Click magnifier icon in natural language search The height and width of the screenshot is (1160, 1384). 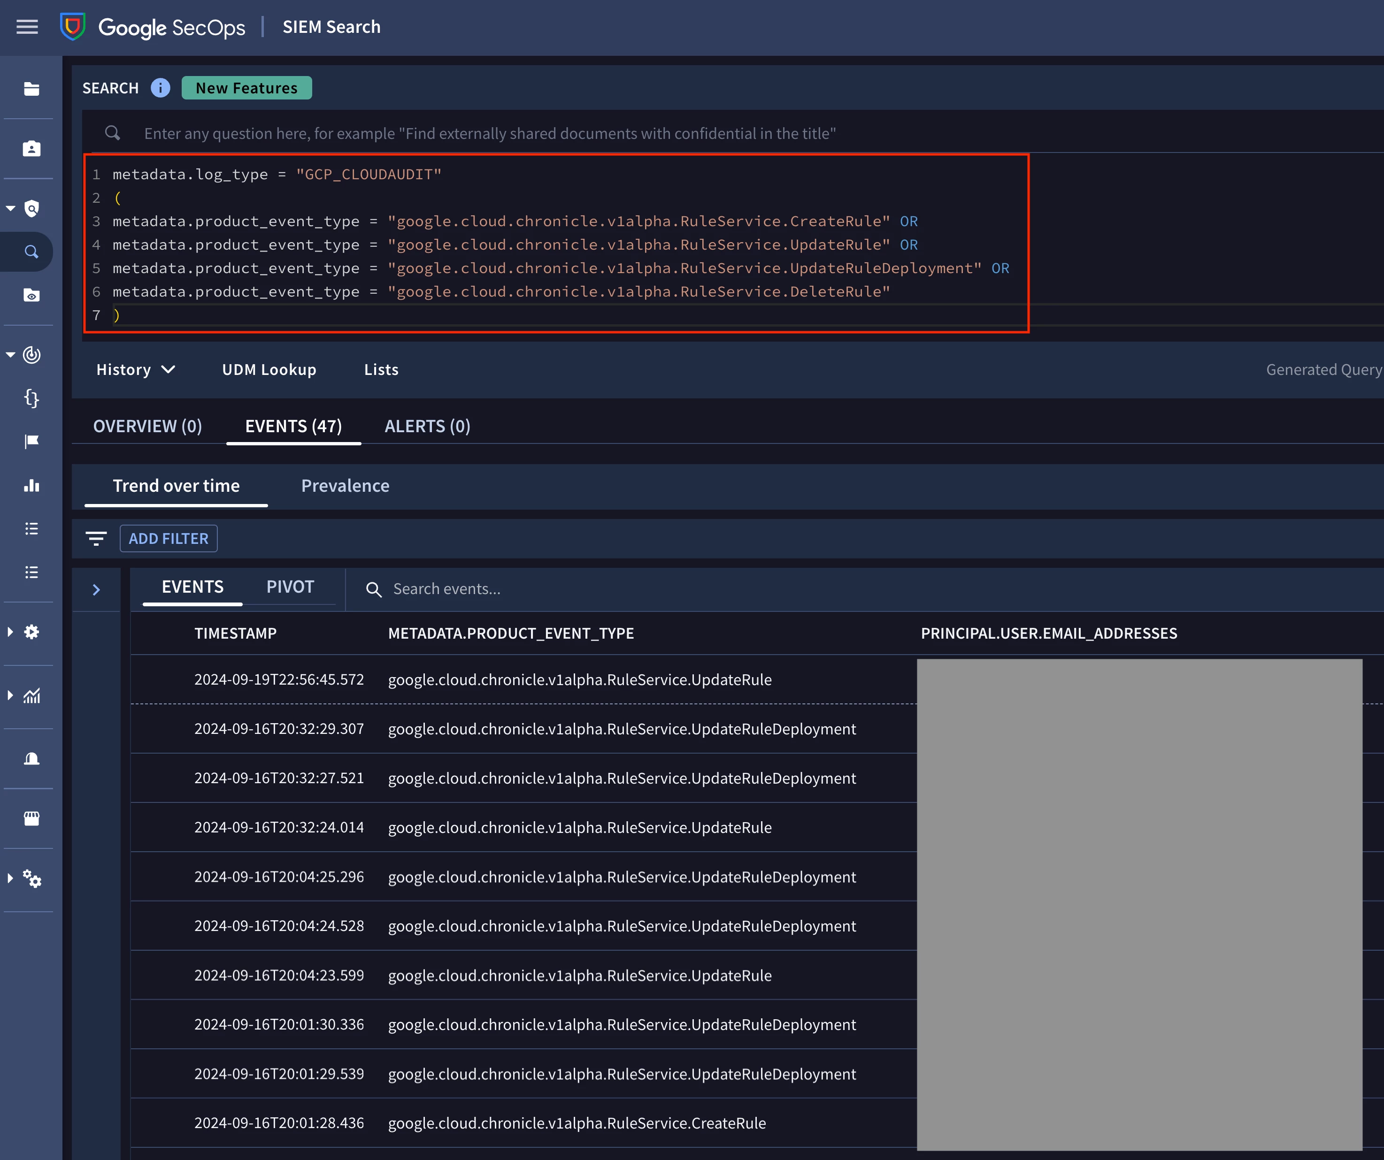tap(113, 133)
